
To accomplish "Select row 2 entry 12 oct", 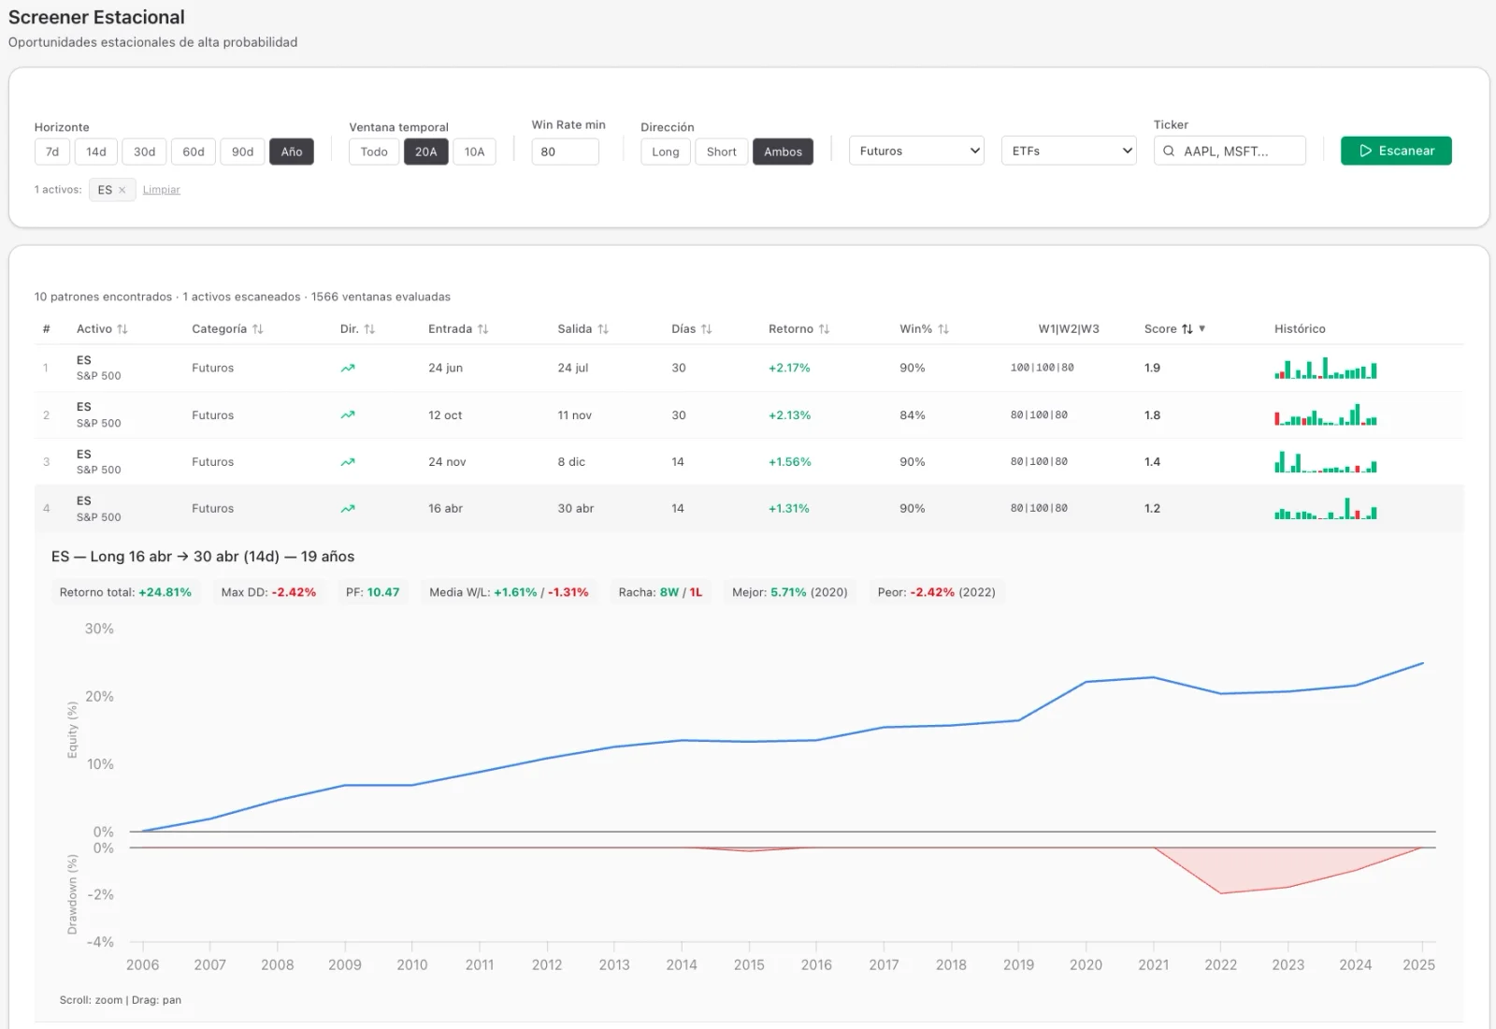I will point(445,415).
